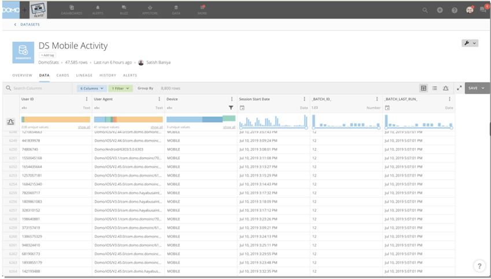Click the Save button
This screenshot has height=279, width=491.
[x=473, y=88]
